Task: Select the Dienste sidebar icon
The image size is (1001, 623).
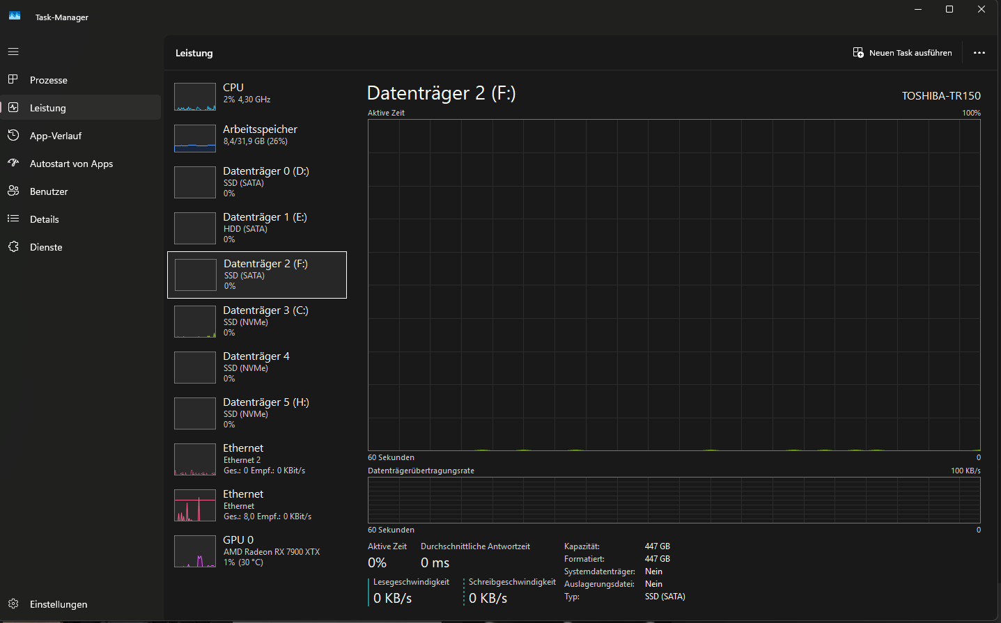Action: click(x=13, y=246)
